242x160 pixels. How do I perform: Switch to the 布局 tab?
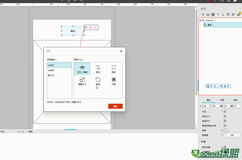222,100
